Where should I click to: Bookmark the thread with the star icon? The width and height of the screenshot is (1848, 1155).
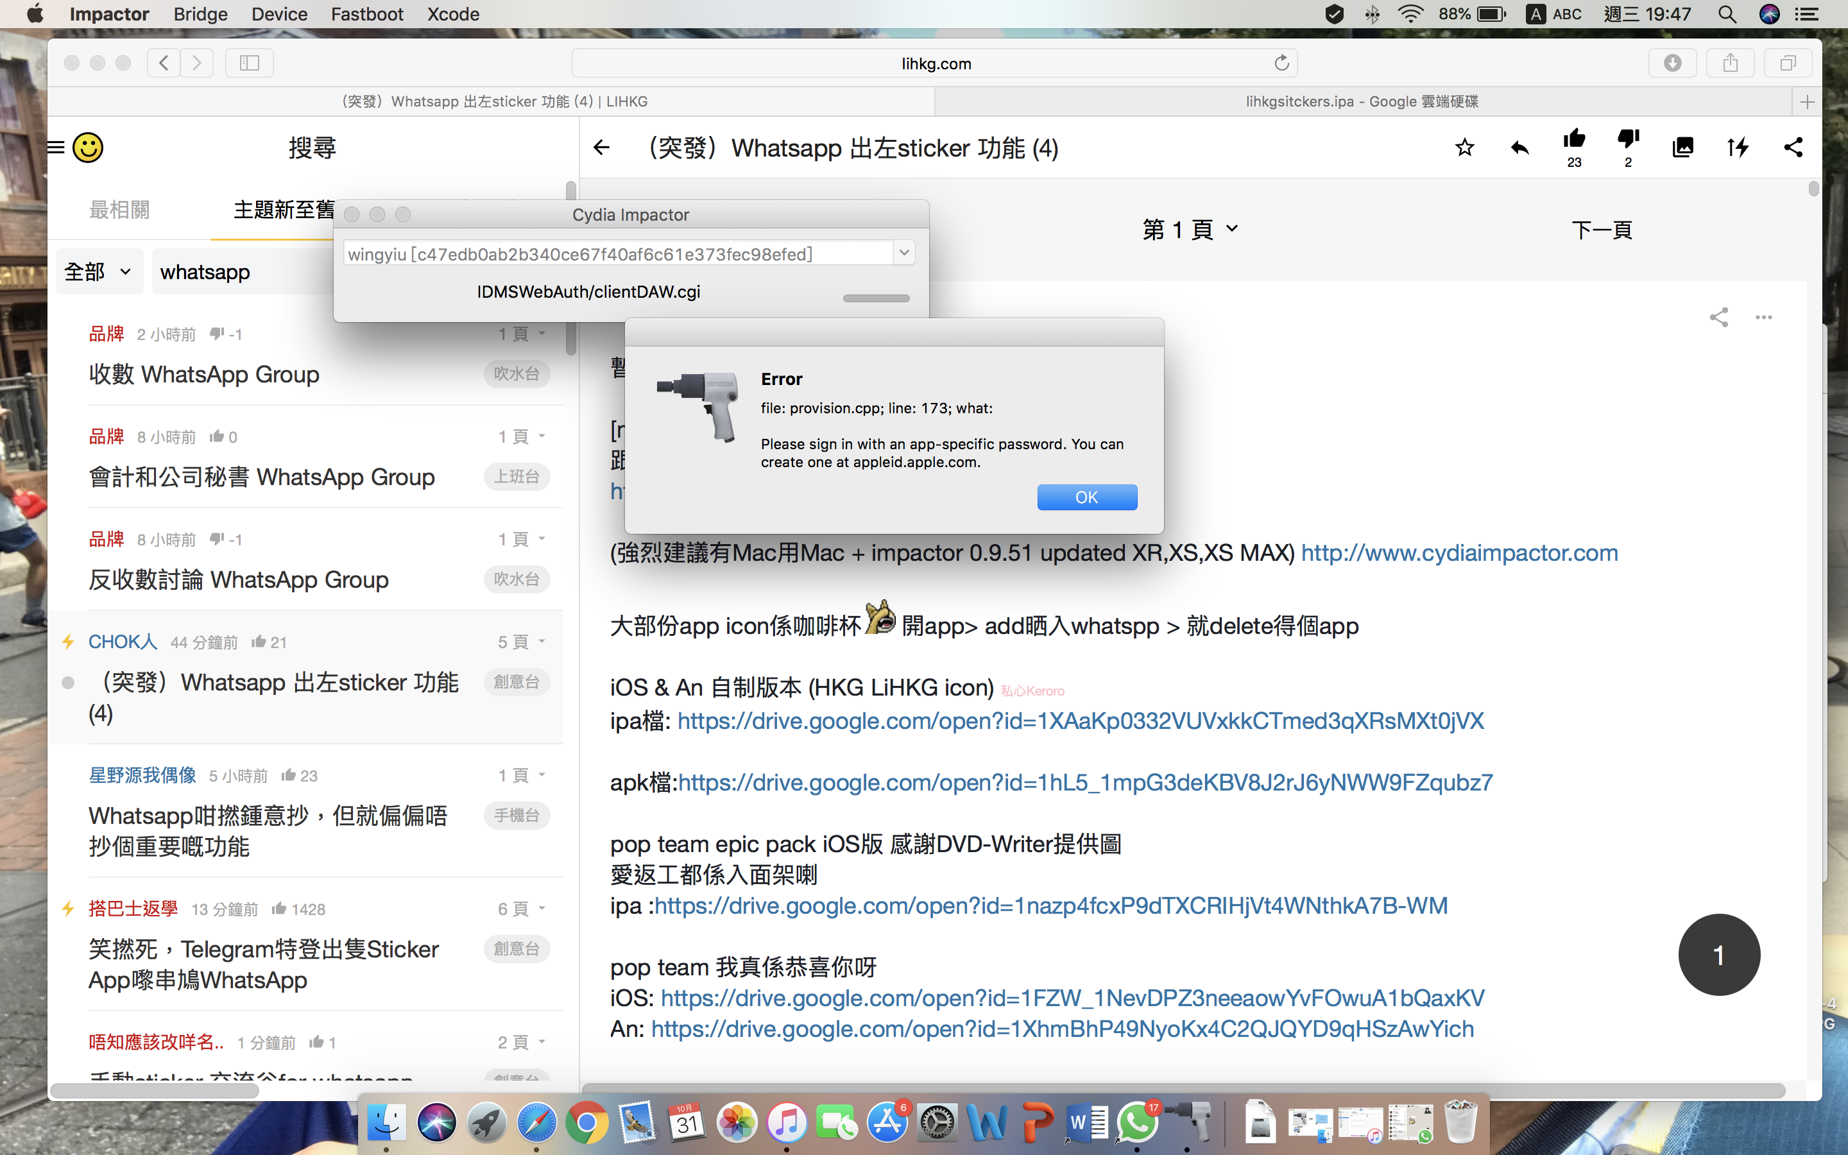[1464, 148]
